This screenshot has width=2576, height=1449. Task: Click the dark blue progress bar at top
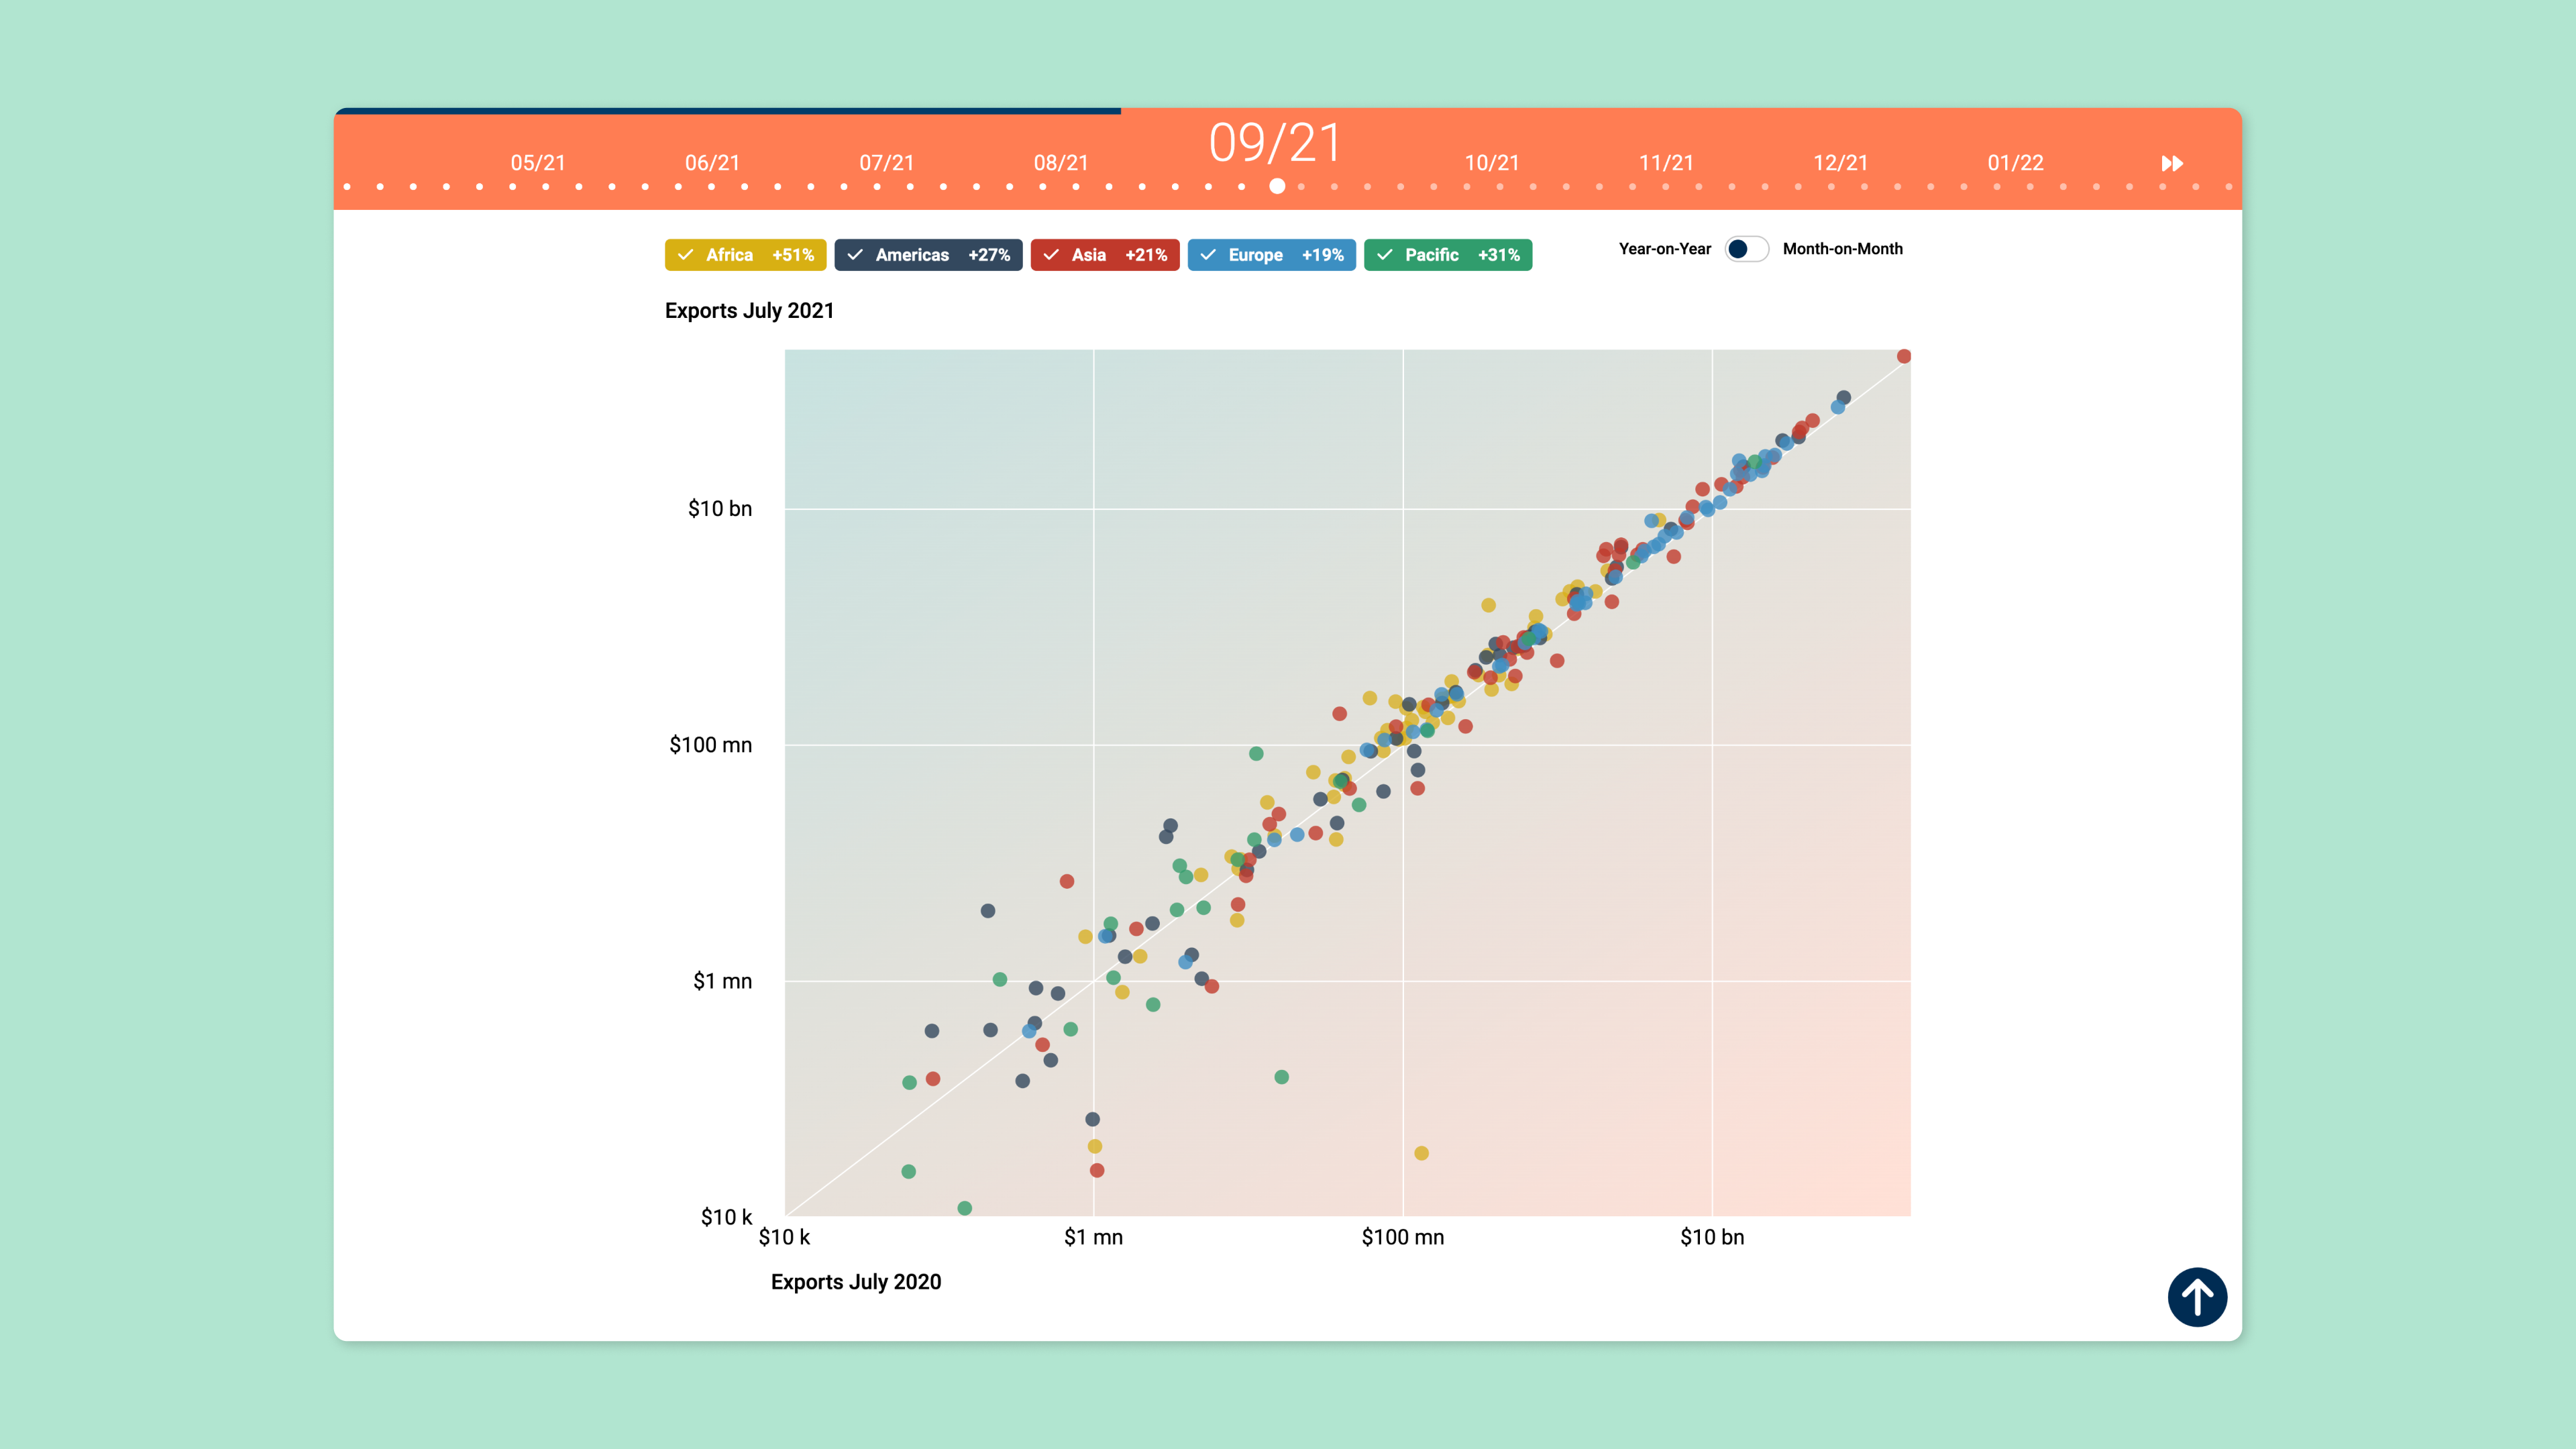click(x=727, y=111)
